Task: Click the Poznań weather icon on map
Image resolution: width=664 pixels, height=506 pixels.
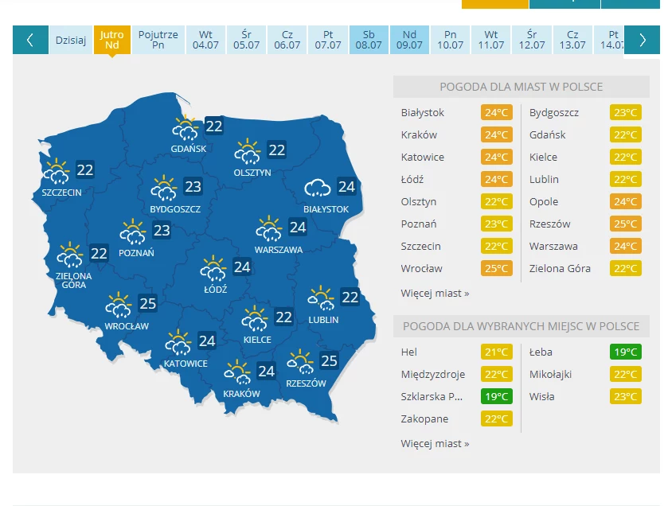Action: coord(133,232)
